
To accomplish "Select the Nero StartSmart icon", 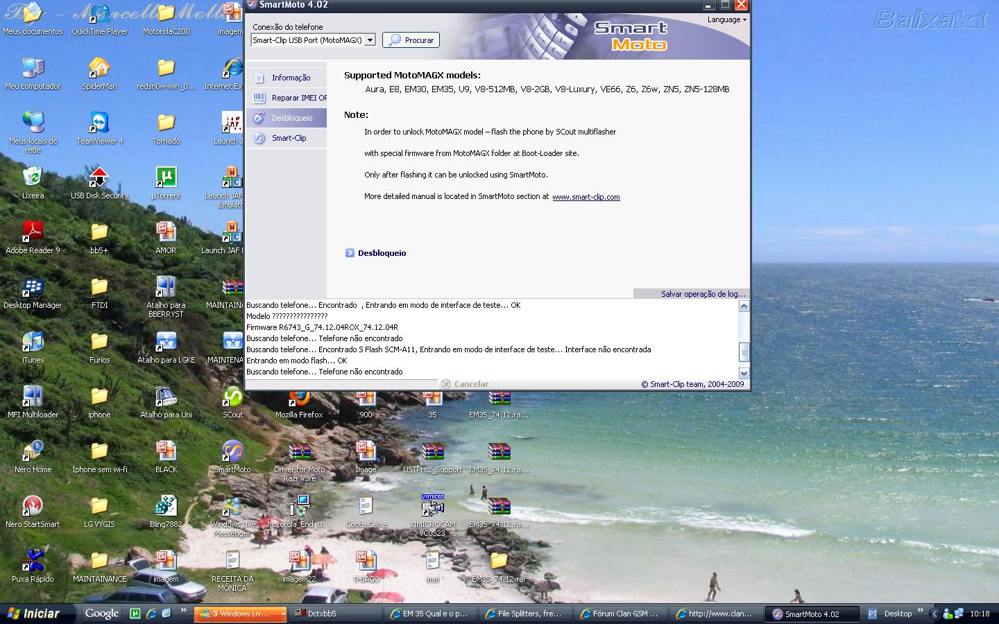I will tap(33, 512).
